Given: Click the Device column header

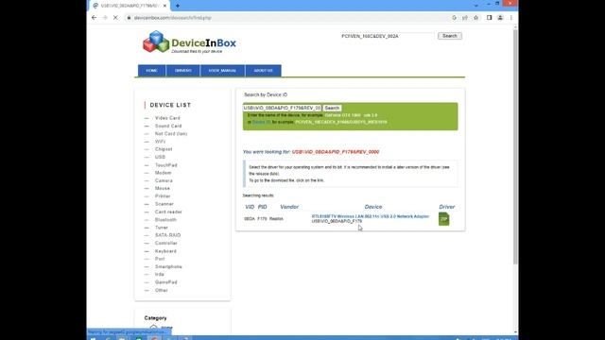Looking at the screenshot, I should pos(373,207).
